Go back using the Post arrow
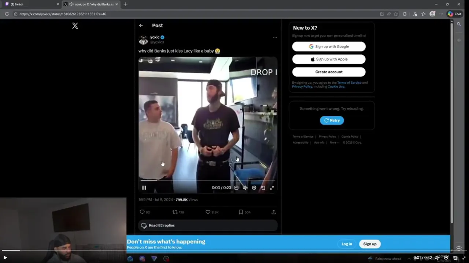469x263 pixels. pos(141,26)
